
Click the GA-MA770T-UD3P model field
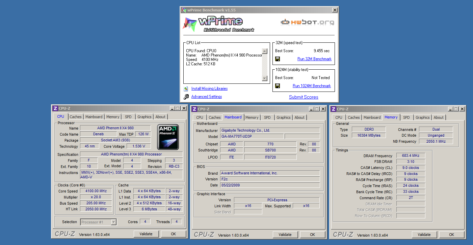click(x=252, y=136)
